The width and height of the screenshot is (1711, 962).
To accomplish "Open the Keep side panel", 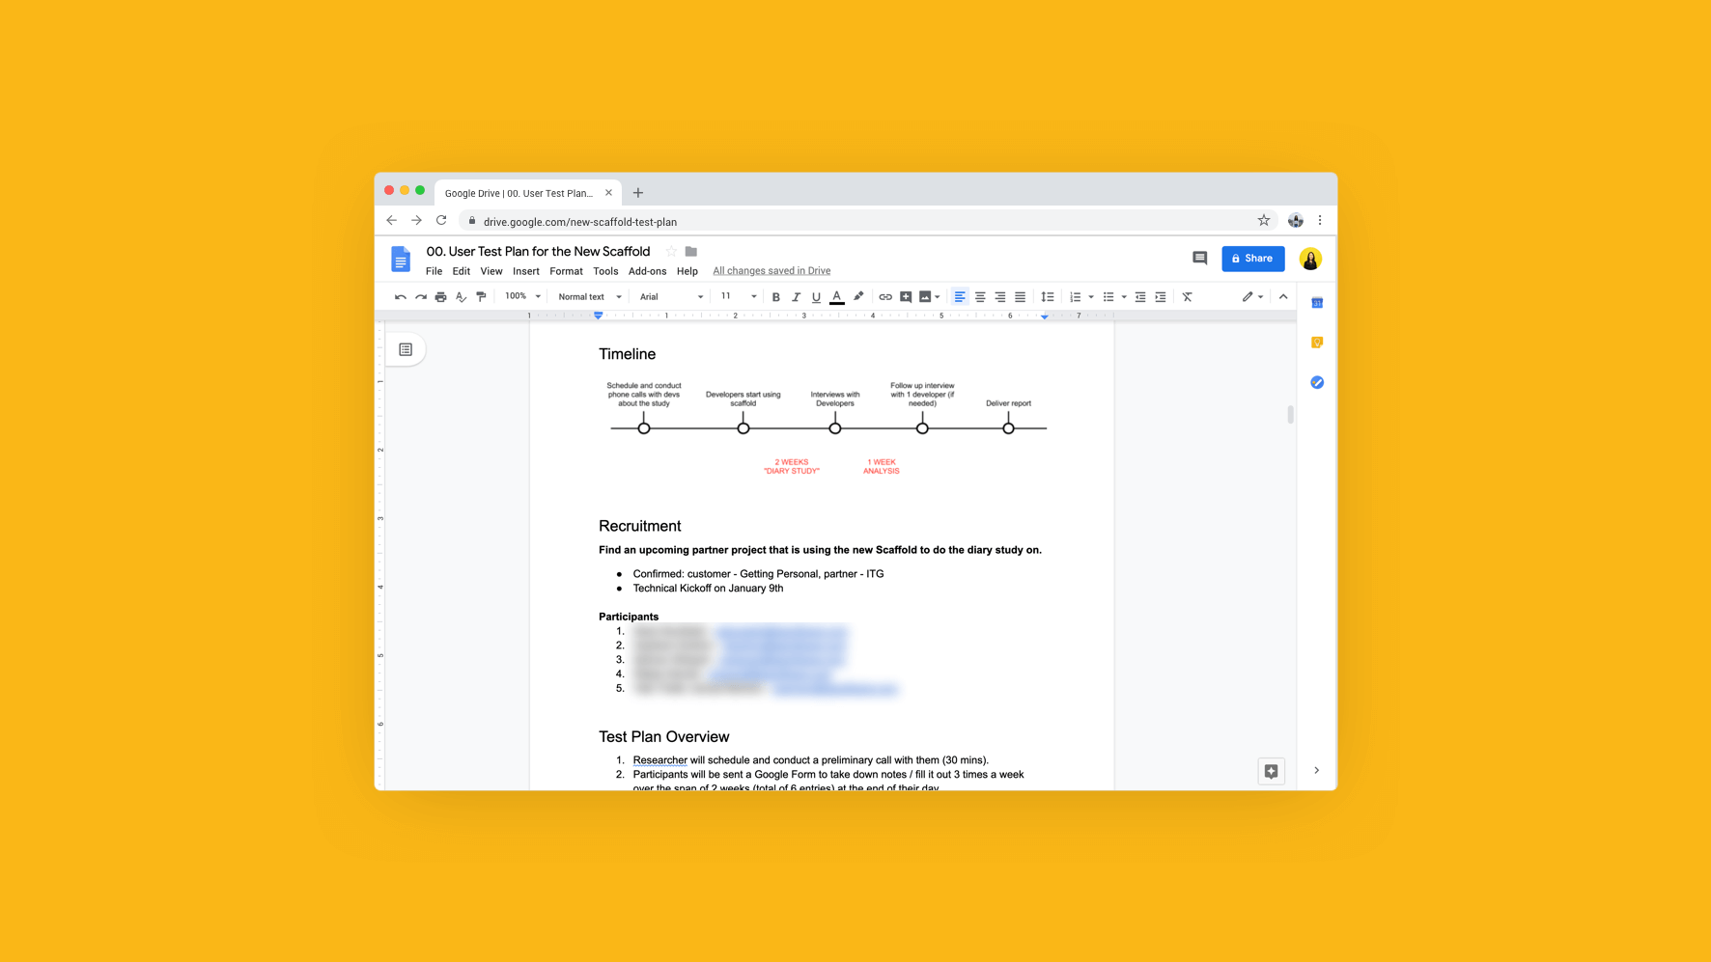I will click(x=1317, y=343).
